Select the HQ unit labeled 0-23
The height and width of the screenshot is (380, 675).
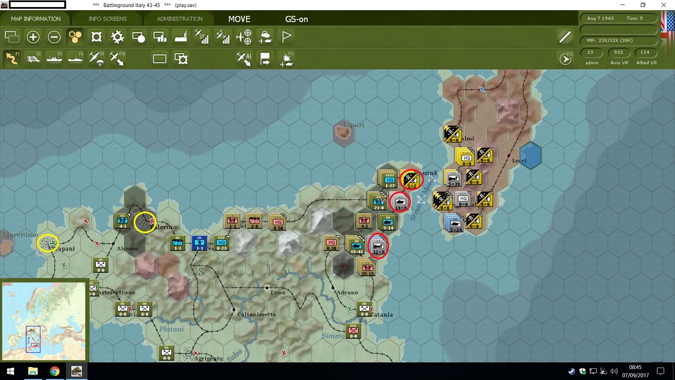[221, 244]
